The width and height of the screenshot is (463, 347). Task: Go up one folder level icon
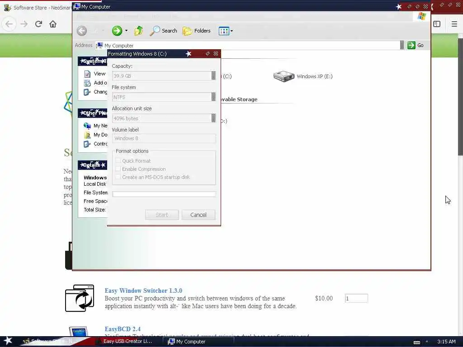point(139,31)
